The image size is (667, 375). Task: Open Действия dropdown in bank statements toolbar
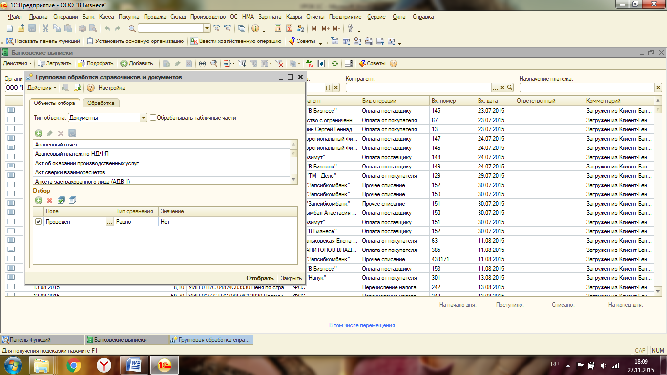coord(18,63)
